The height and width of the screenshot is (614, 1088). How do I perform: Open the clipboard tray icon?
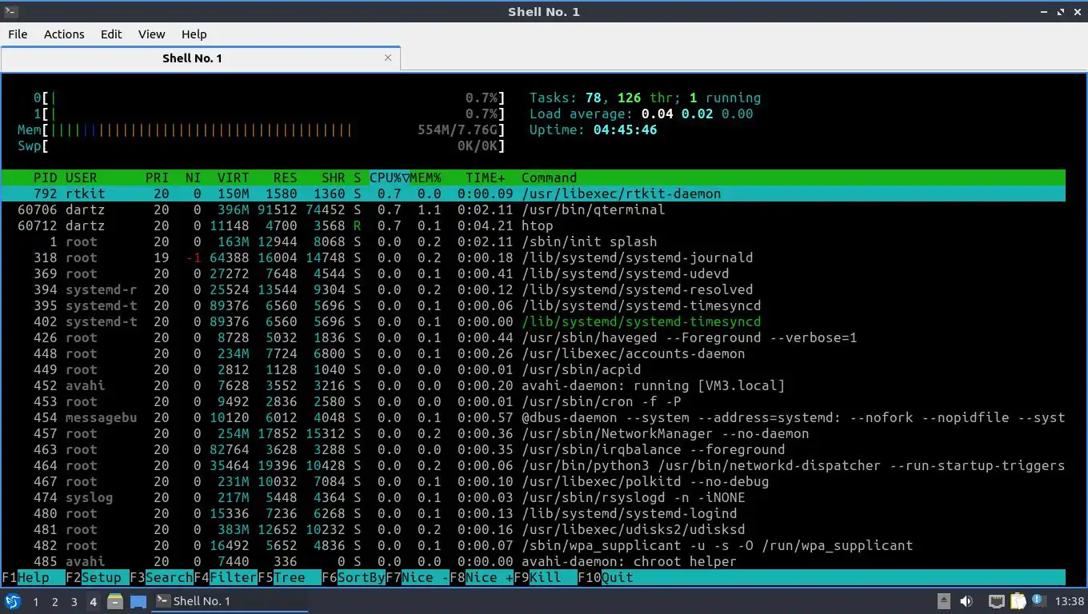[x=1018, y=601]
